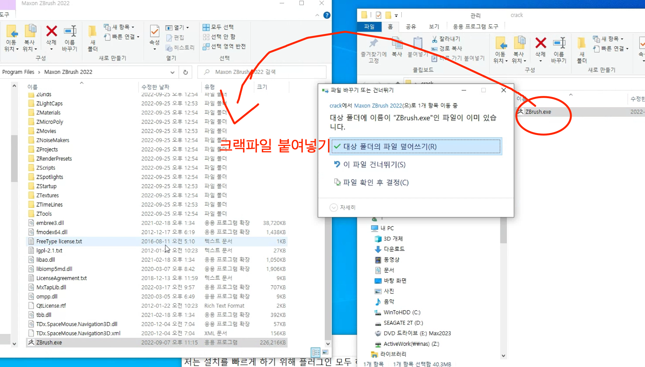Click the Properties checkmark icon in ribbon
Image resolution: width=645 pixels, height=367 pixels.
(x=155, y=31)
